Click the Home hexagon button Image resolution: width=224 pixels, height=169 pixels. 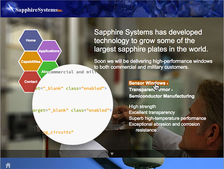31,40
